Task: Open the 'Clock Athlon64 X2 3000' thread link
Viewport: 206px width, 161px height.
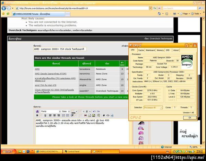Action: click(54, 91)
